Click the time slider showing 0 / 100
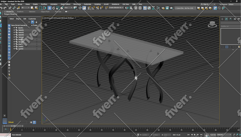Image resolution: width=241 pixels, height=137 pixels. tap(13, 126)
